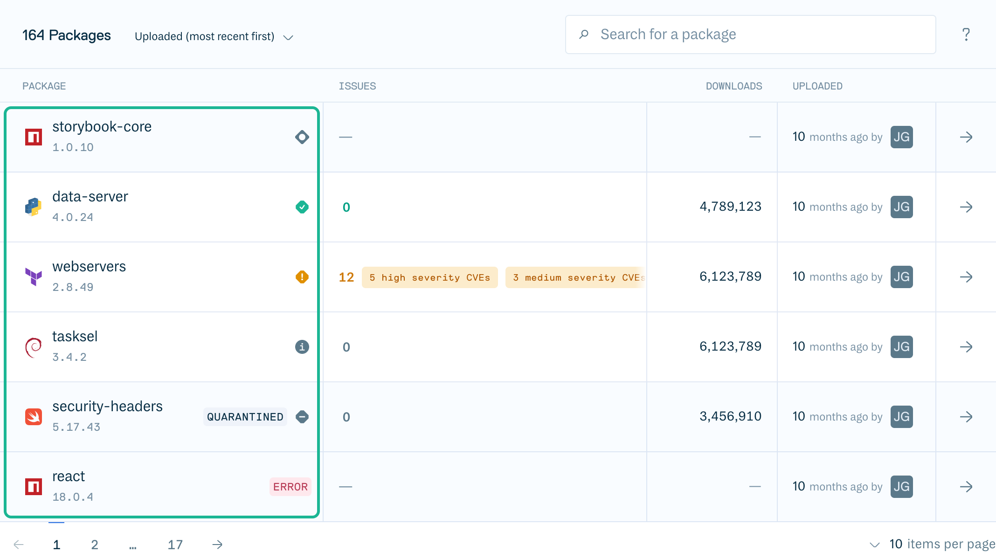Click data-server download count 4,789,123
This screenshot has height=552, width=996.
click(731, 207)
